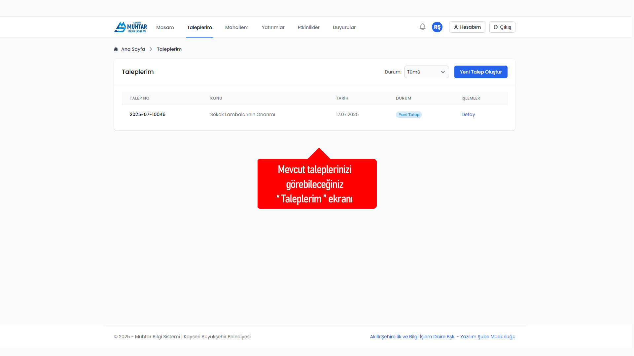This screenshot has width=634, height=356.
Task: Open the Masam menu item
Action: tap(165, 27)
